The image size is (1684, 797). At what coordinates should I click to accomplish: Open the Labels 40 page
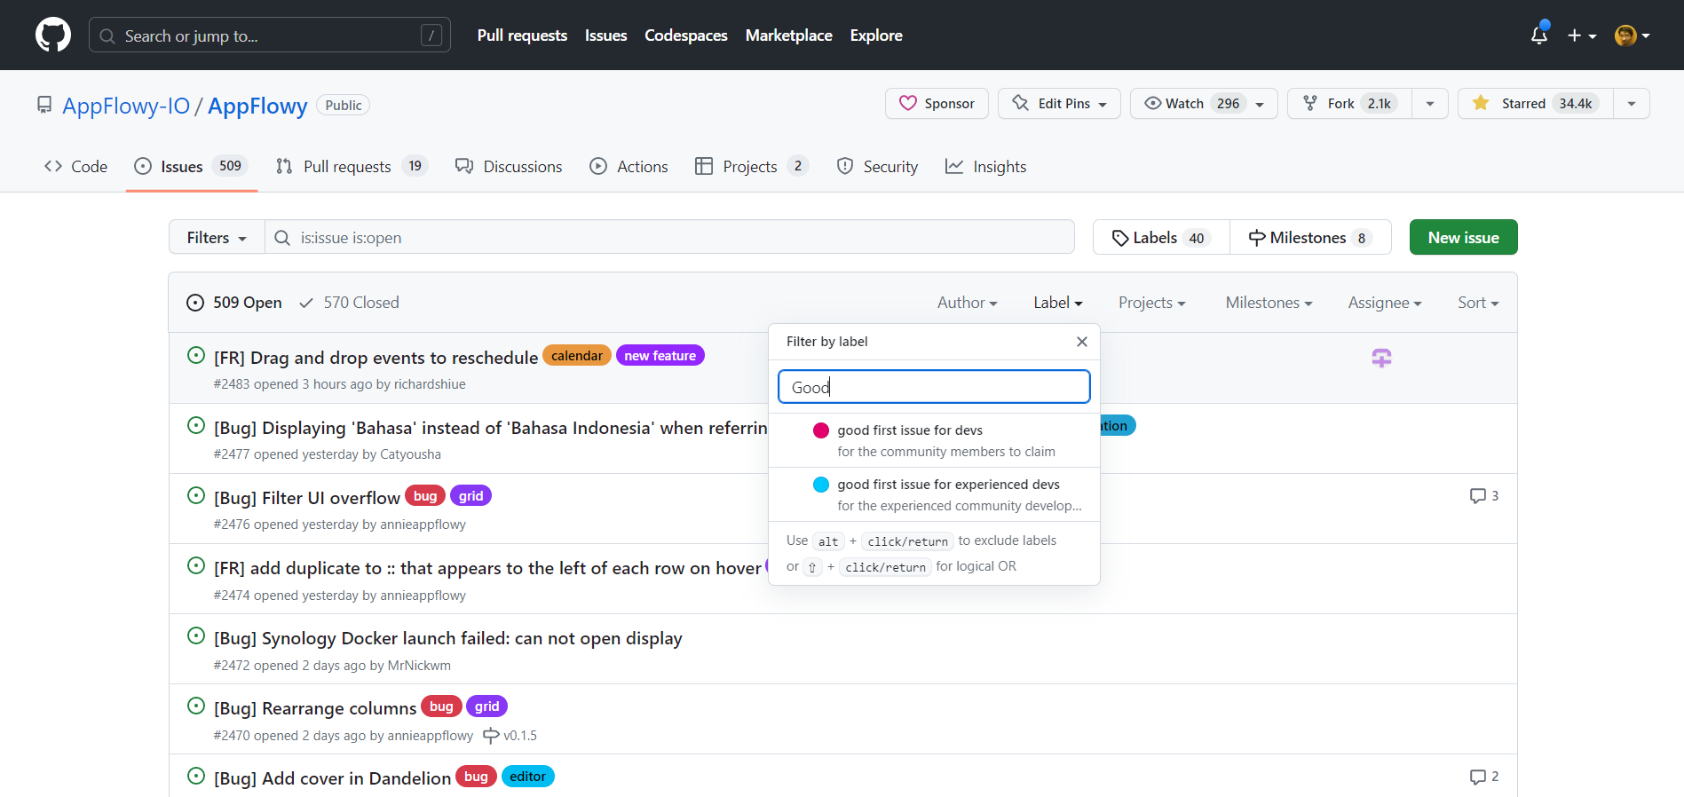1161,237
